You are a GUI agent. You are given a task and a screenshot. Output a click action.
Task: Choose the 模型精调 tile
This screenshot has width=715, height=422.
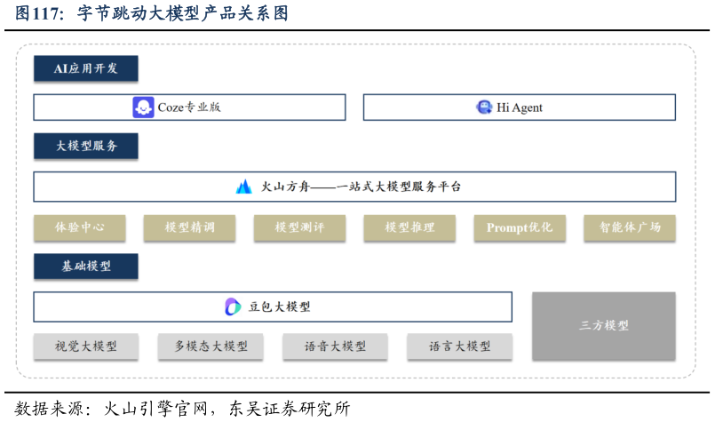pos(190,227)
